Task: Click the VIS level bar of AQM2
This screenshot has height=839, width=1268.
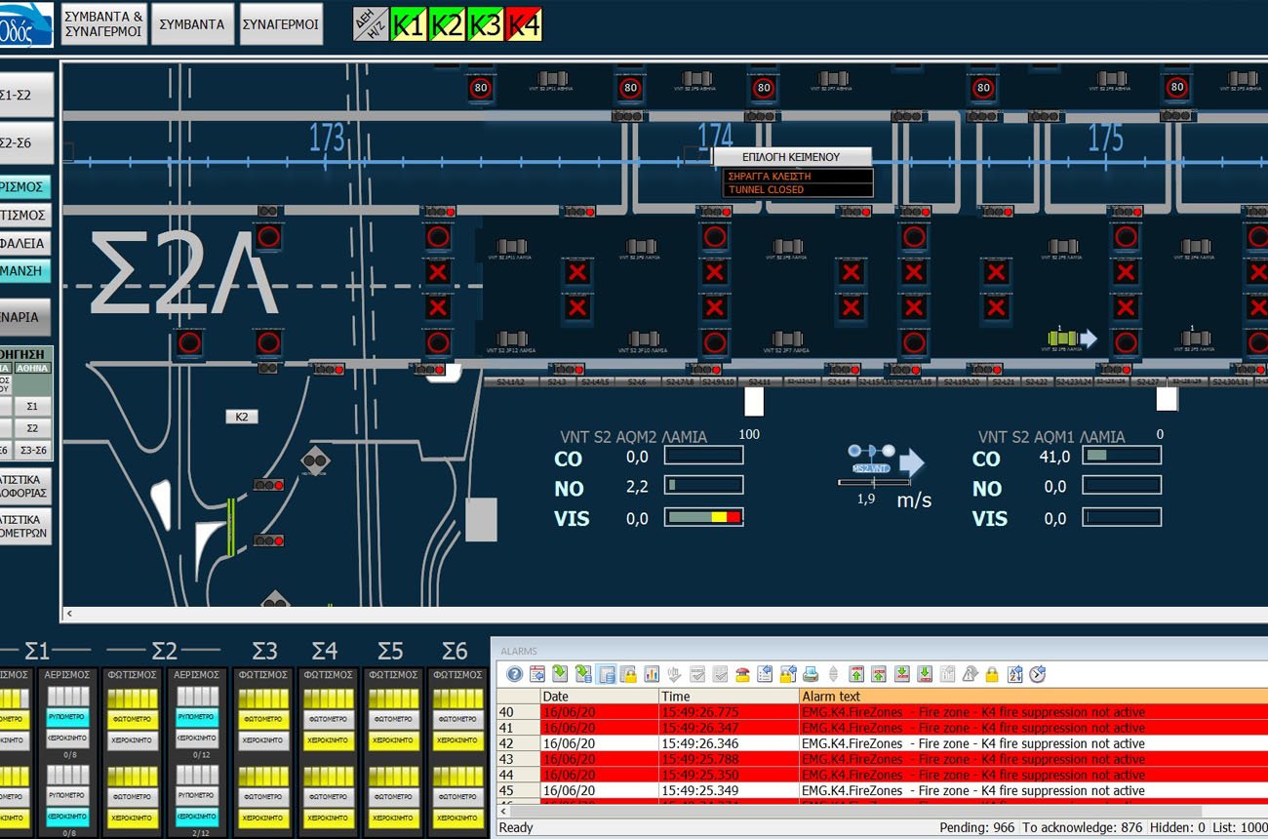Action: pyautogui.click(x=703, y=517)
